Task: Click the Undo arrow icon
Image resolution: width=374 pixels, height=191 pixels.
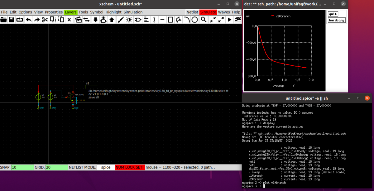Action: click(28, 20)
